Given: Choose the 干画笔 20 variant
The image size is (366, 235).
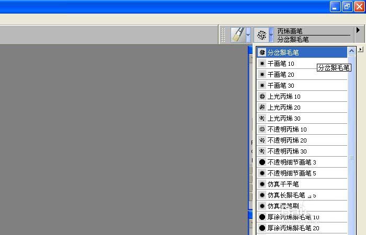Looking at the screenshot, I should pyautogui.click(x=302, y=74).
